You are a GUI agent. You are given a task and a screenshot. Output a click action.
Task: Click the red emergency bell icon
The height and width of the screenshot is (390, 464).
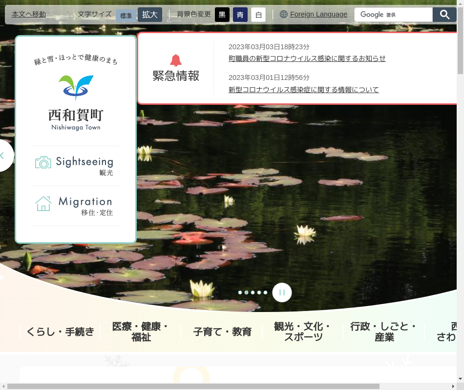[176, 60]
